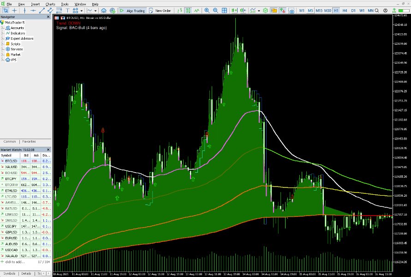The image size is (411, 277).
Task: Open the File menu
Action: tap(9, 4)
